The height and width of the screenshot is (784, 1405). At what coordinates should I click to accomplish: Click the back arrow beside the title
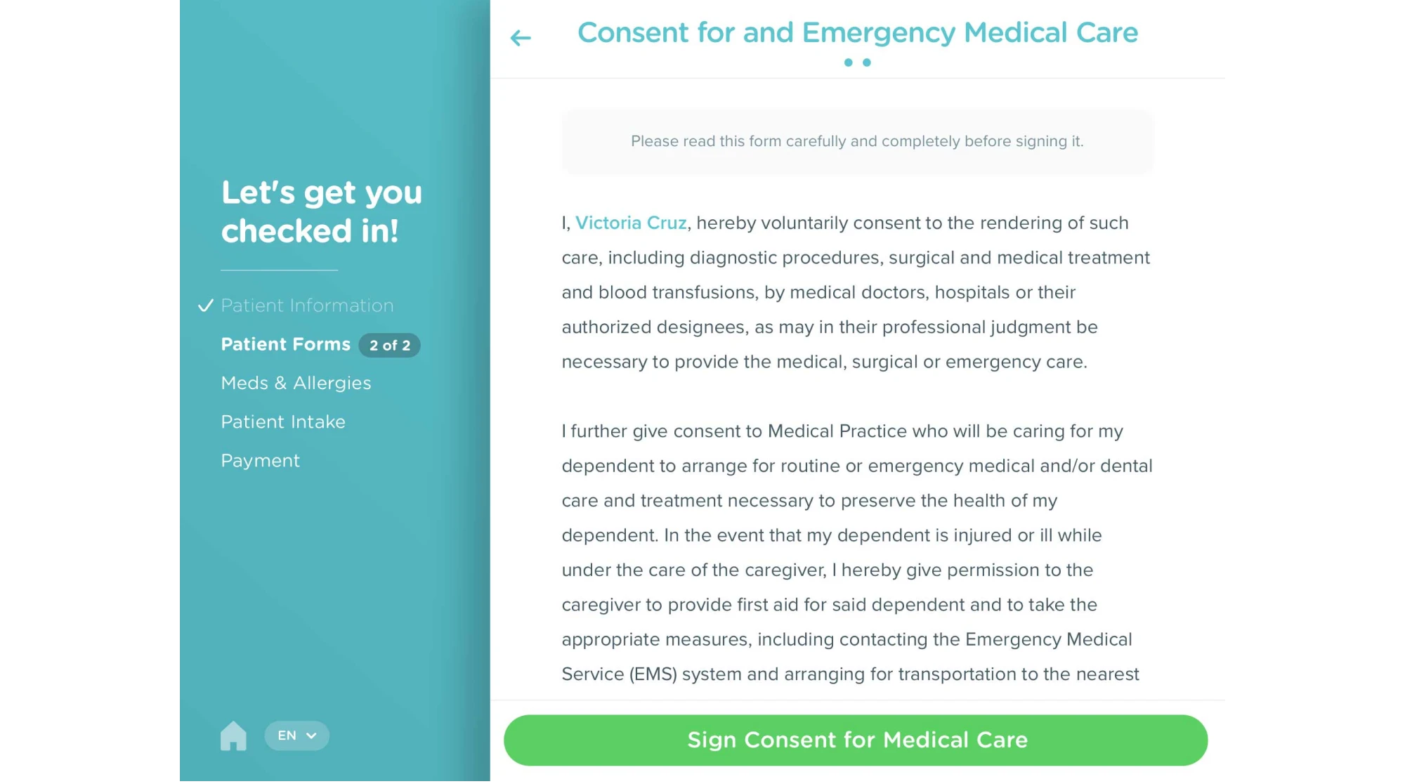pos(521,37)
